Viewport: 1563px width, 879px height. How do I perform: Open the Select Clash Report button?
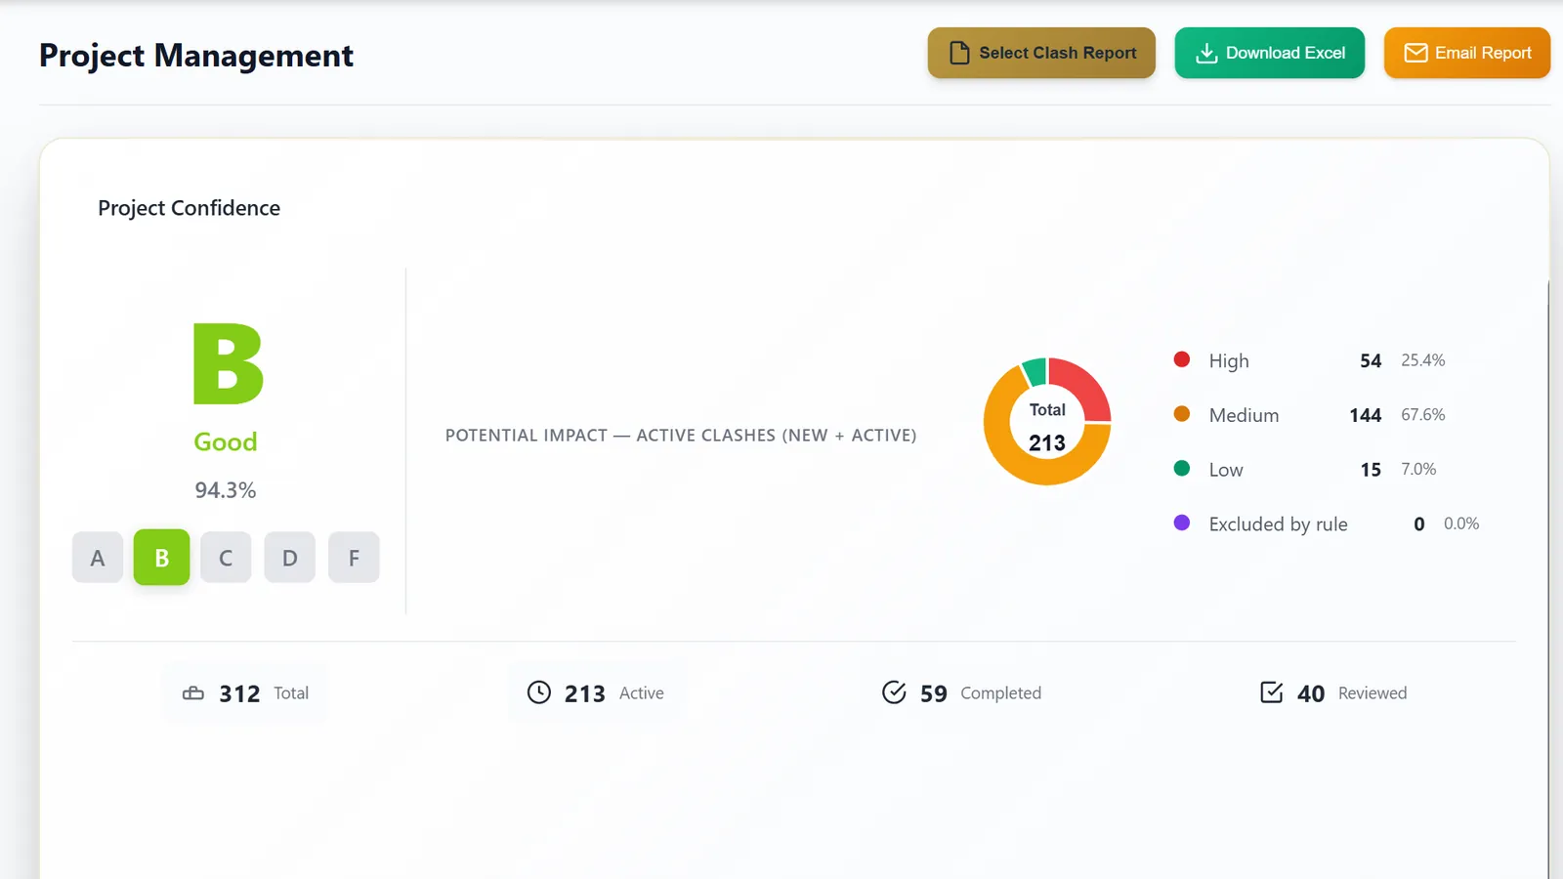[x=1041, y=53]
